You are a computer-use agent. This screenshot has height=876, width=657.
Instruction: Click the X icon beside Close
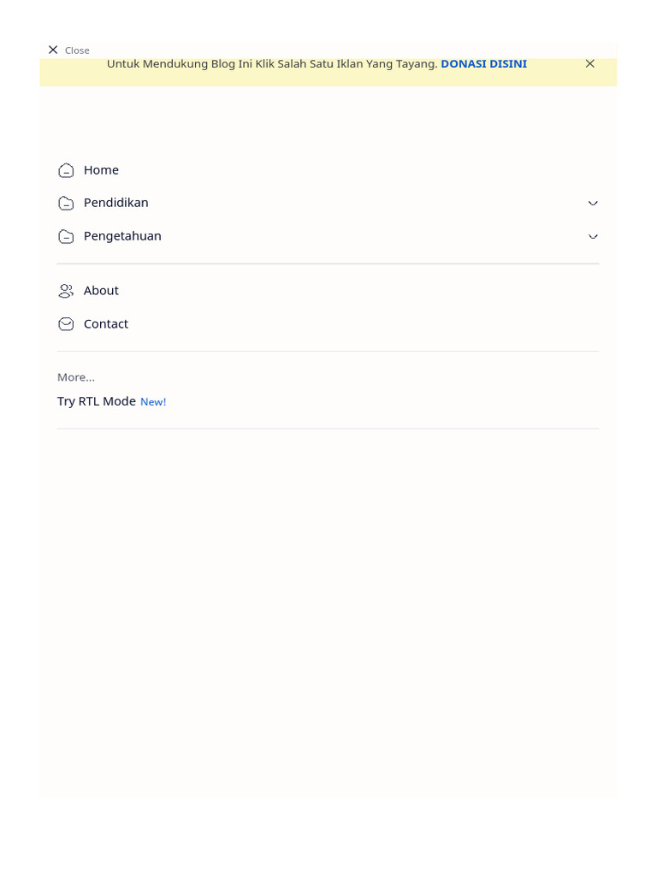[x=53, y=50]
